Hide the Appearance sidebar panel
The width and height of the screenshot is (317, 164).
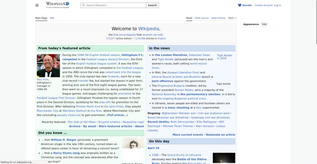click(264, 24)
